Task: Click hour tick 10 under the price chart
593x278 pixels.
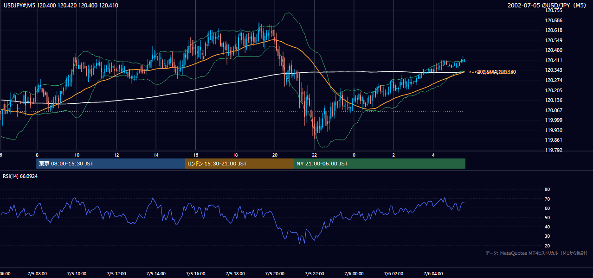Action: pos(77,155)
